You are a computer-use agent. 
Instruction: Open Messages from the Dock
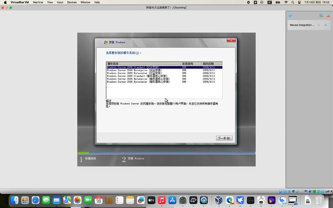46,200
